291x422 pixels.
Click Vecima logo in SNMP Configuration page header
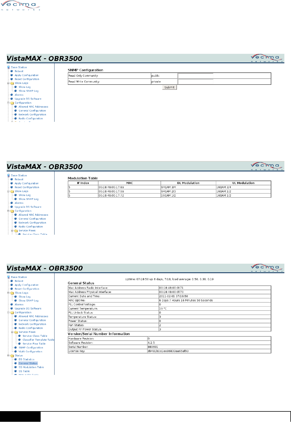point(267,58)
